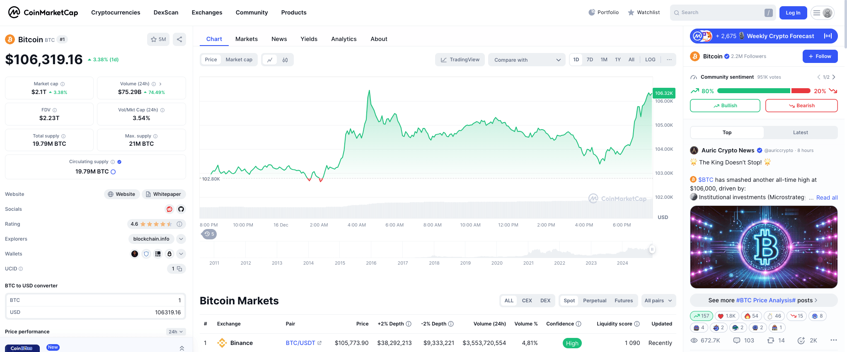This screenshot has width=847, height=352.
Task: Open Bitcoin Reddit social link
Action: pyautogui.click(x=169, y=209)
